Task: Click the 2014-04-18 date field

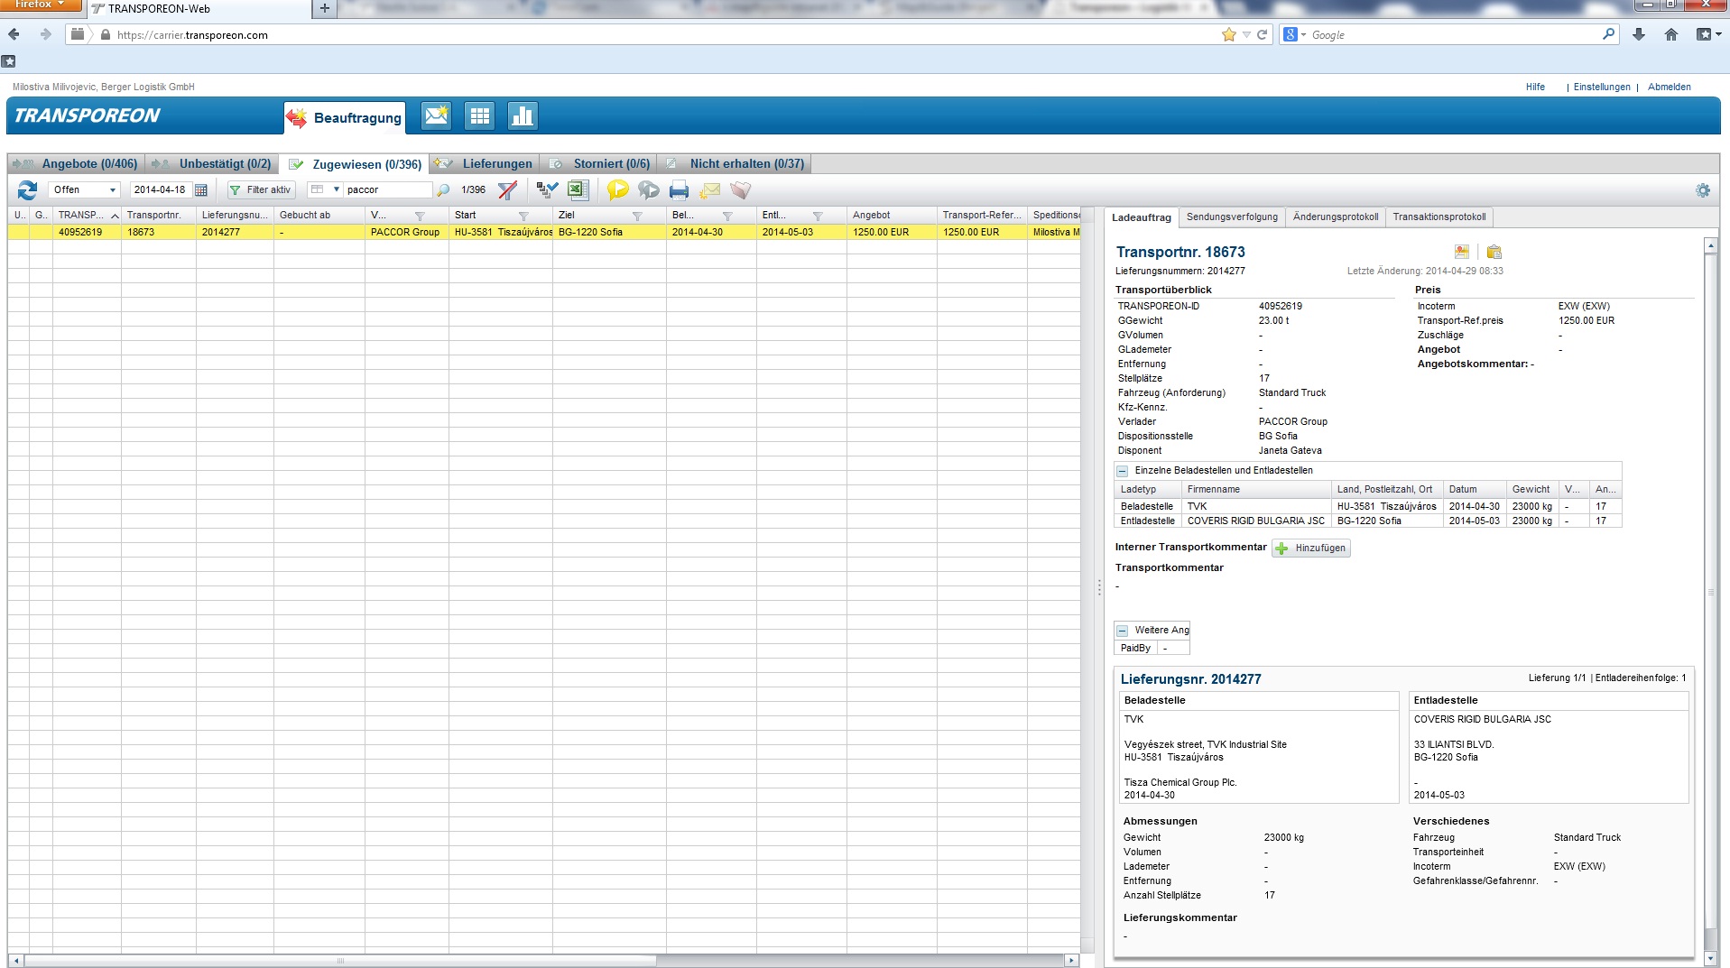Action: (x=161, y=189)
